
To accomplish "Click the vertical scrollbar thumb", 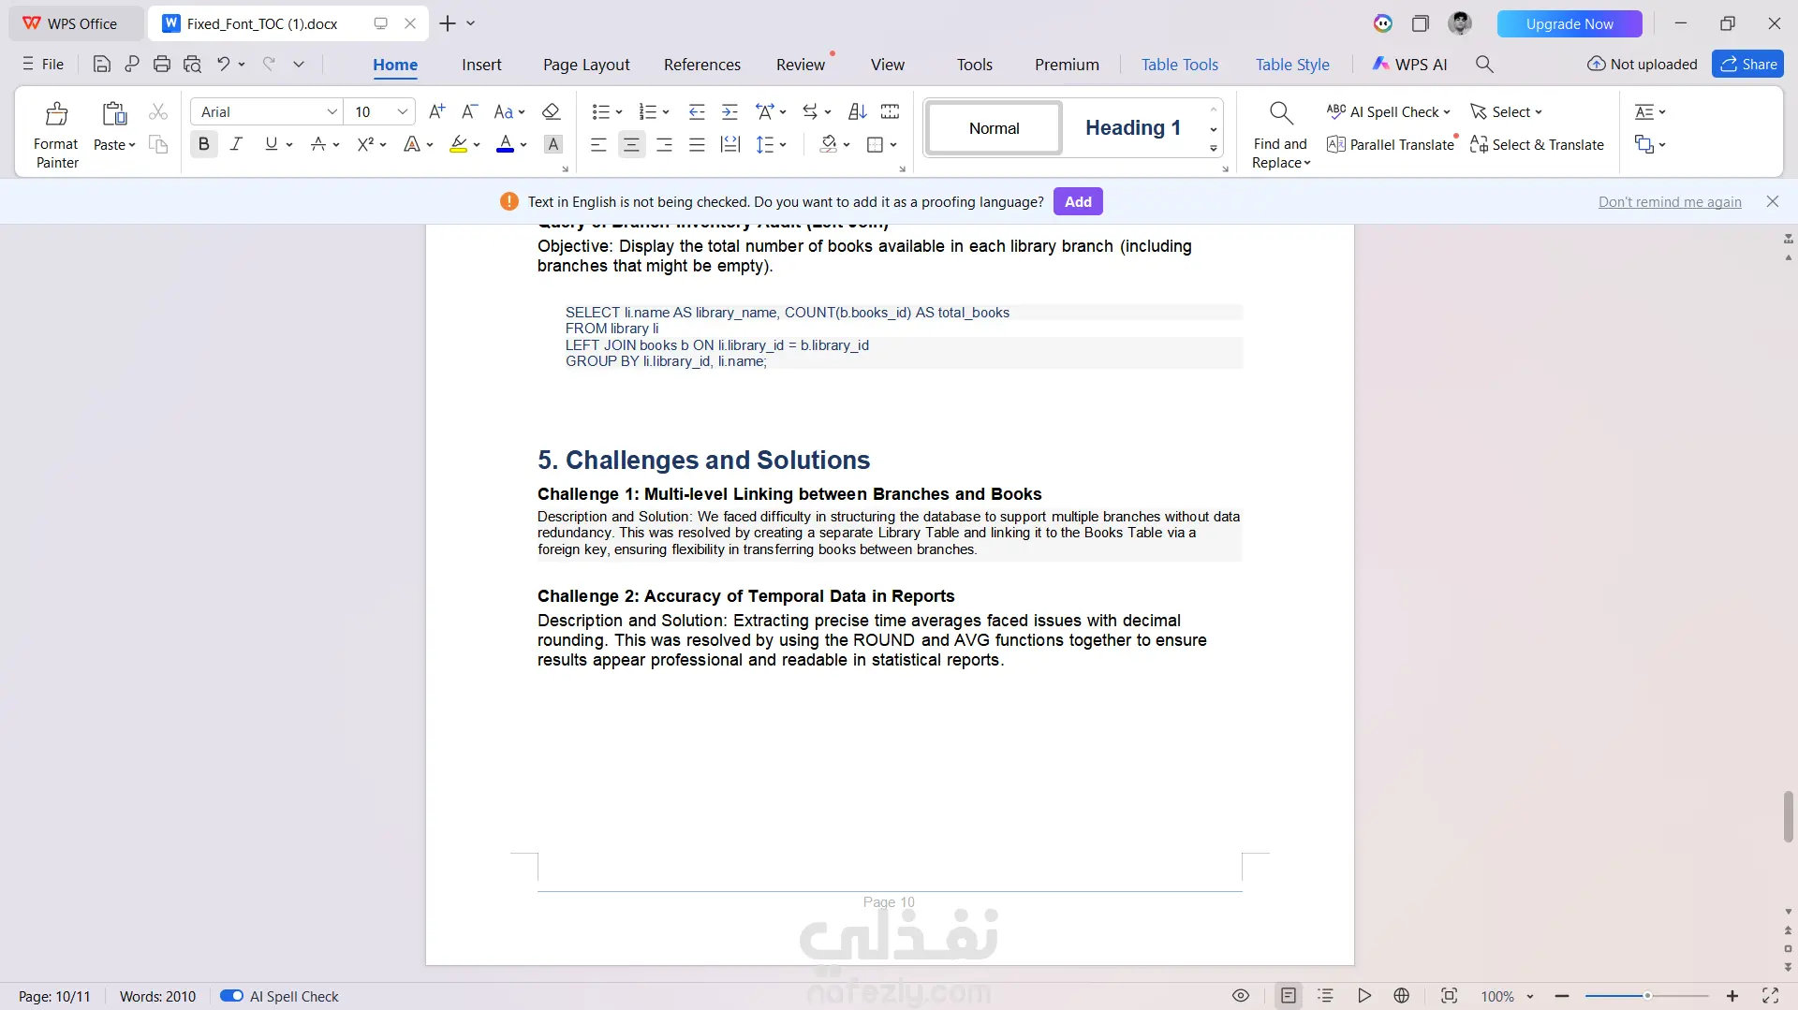I will (1788, 816).
